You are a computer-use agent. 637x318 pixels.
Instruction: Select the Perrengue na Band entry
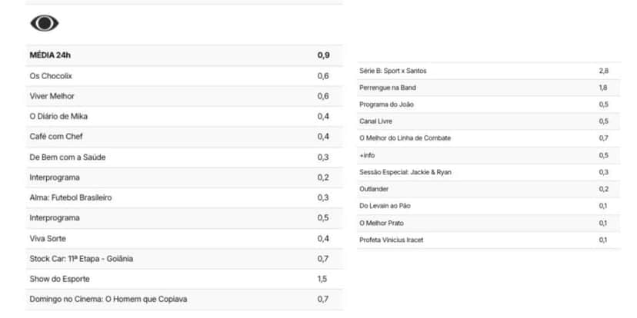[x=489, y=88]
